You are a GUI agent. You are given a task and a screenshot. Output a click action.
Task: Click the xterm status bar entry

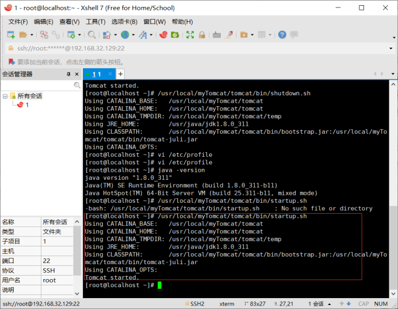tap(227, 304)
